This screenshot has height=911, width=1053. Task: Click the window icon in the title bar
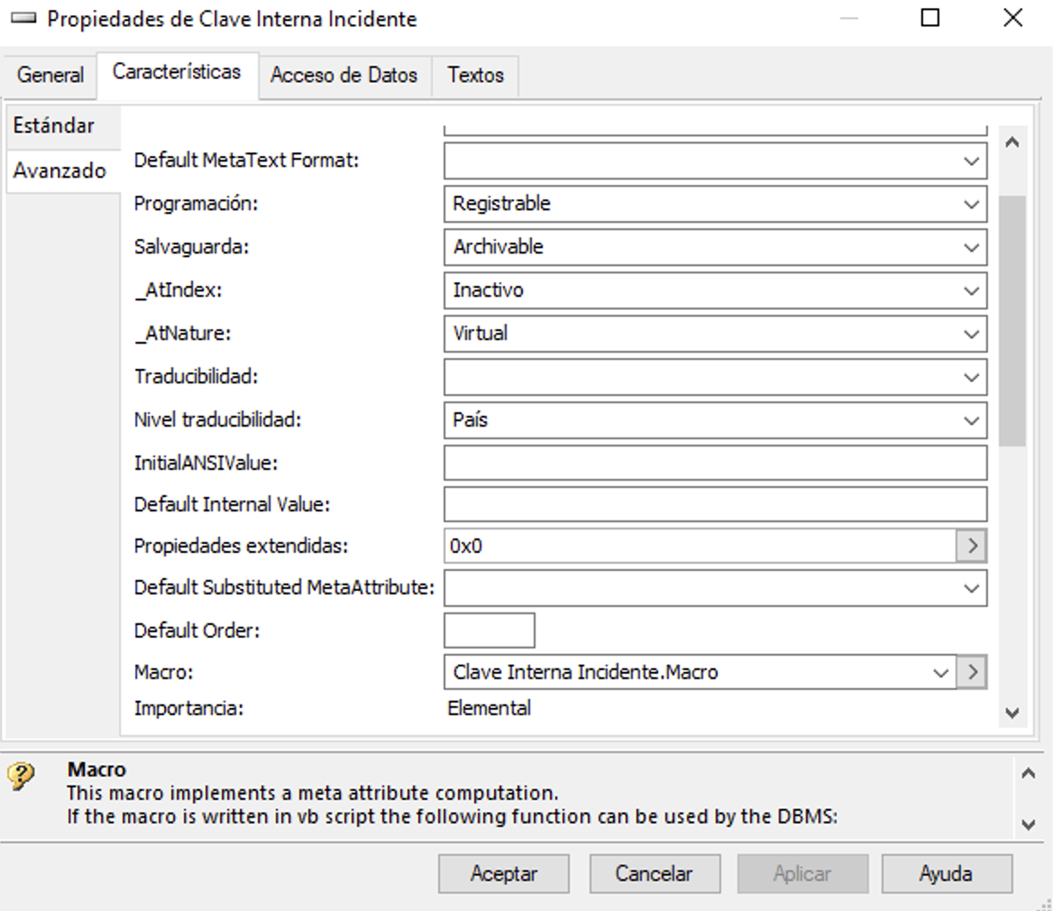(24, 18)
